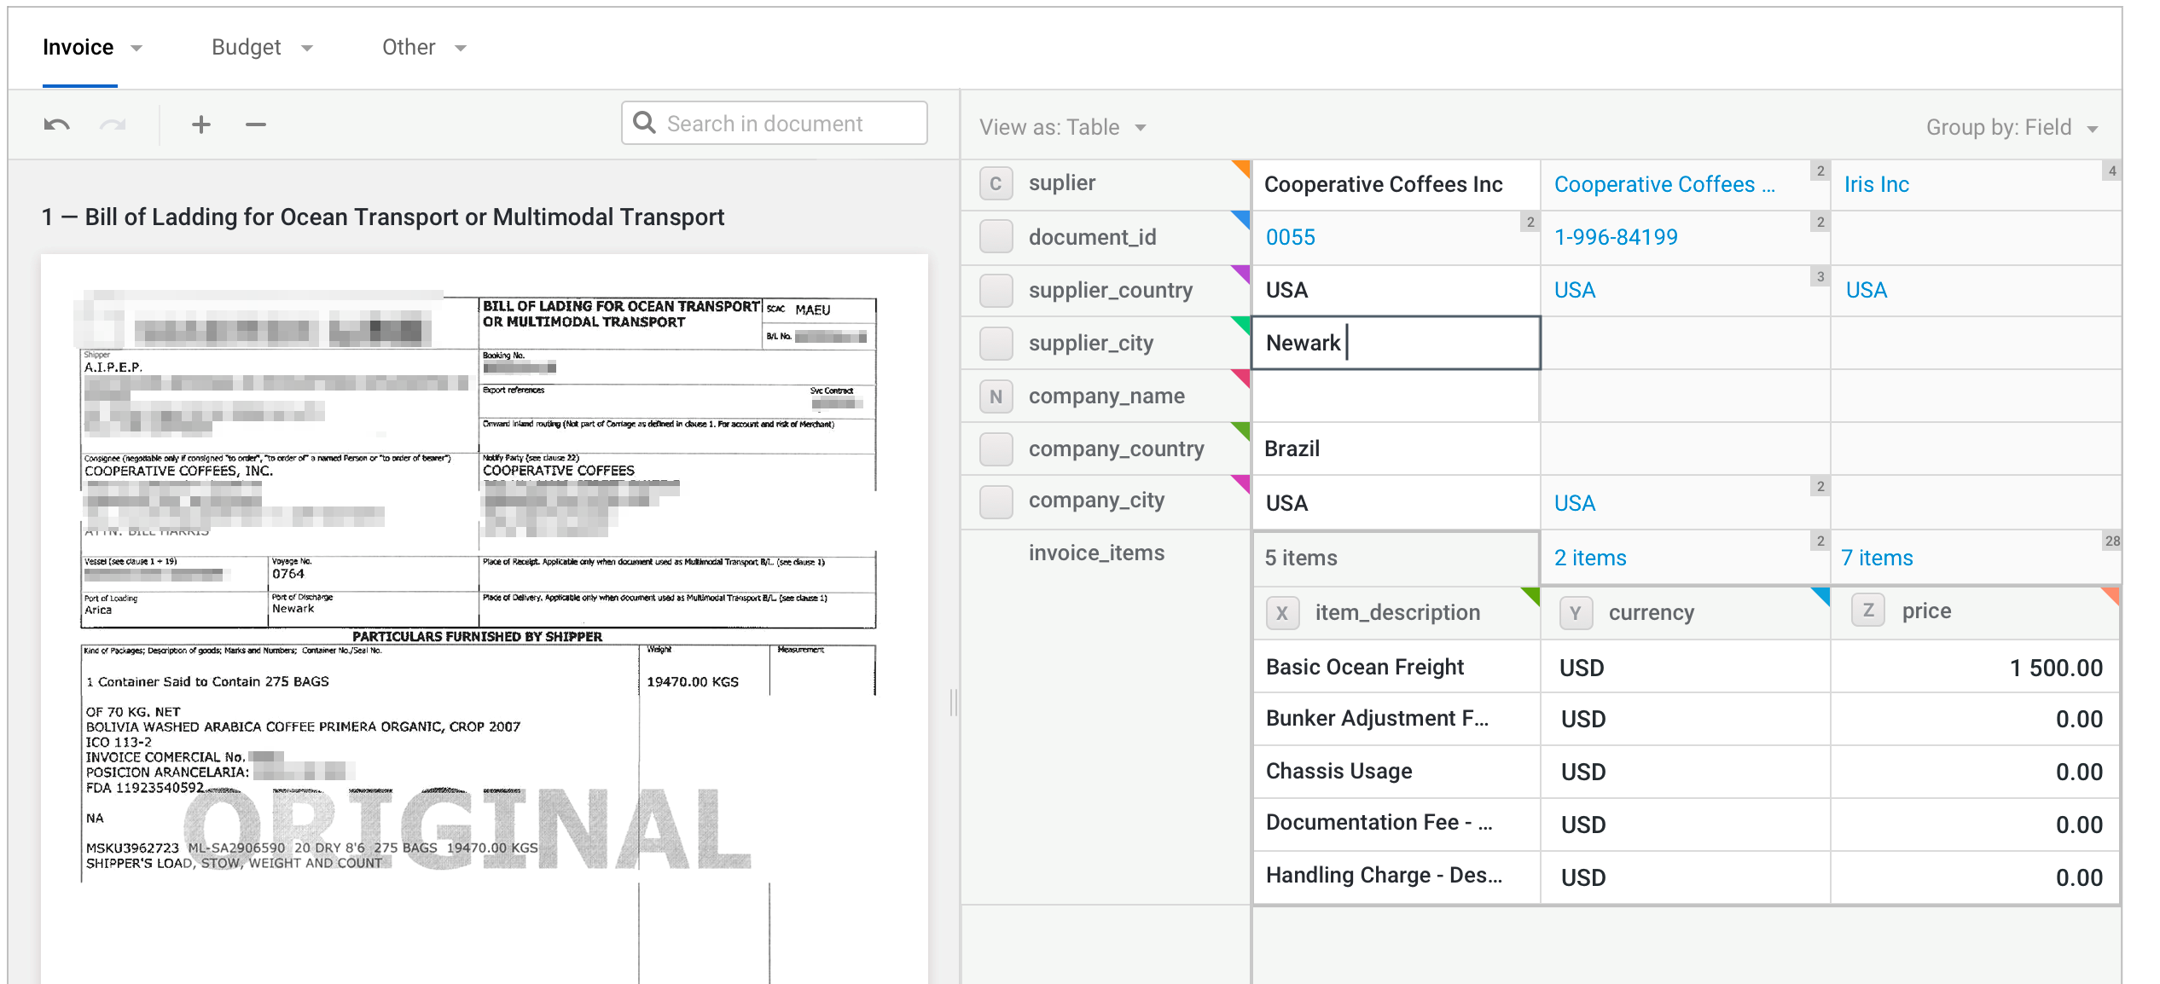Open the Other tab dropdown arrow
Screen dimensions: 2160x984
(461, 48)
